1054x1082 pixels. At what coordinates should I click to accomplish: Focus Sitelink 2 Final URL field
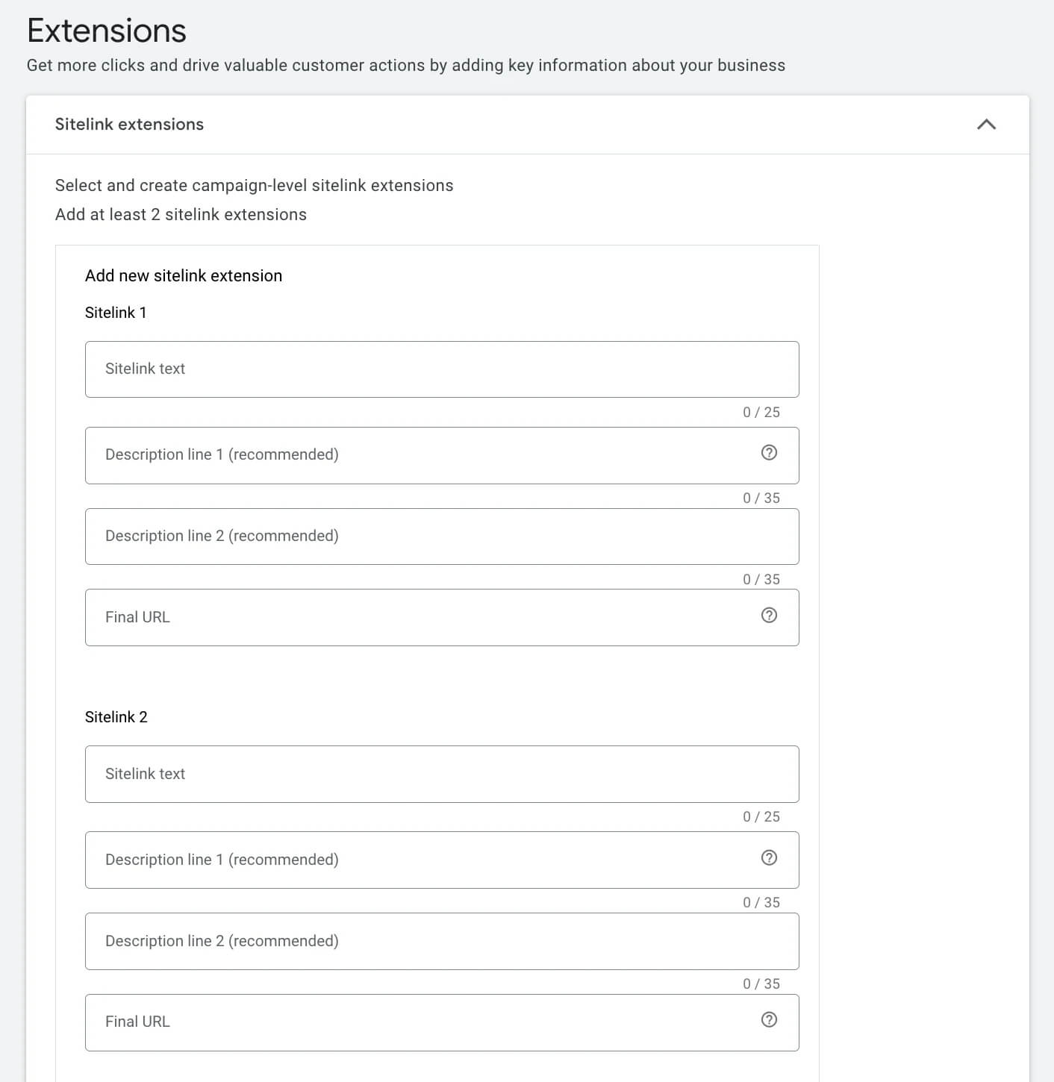pos(442,1022)
